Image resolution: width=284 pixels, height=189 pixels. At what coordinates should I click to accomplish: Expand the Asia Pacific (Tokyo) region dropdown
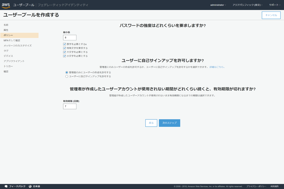247,5
